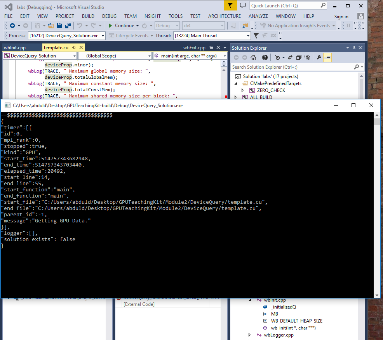
Task: Click Sync with Active Document icon
Action: point(290,57)
